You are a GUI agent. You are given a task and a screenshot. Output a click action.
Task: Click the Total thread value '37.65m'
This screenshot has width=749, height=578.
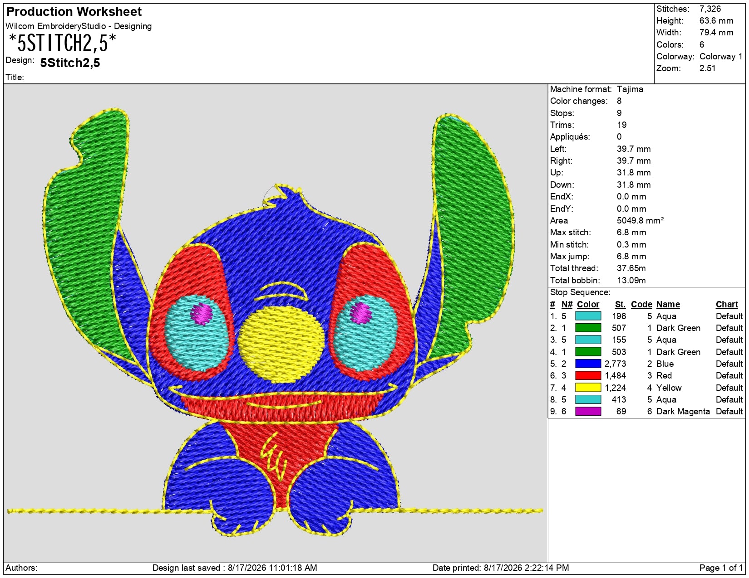tap(631, 268)
